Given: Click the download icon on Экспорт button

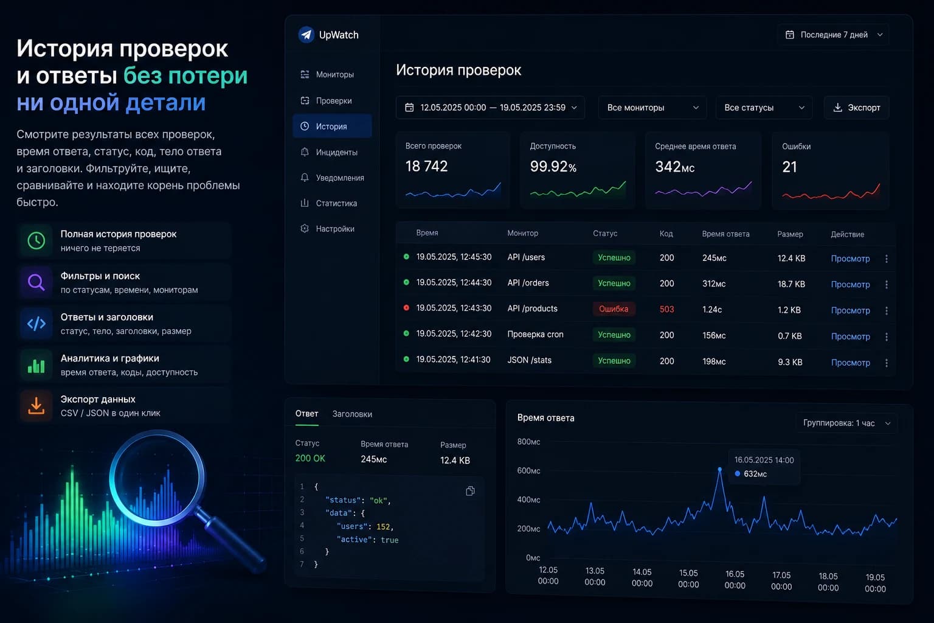Looking at the screenshot, I should click(837, 108).
